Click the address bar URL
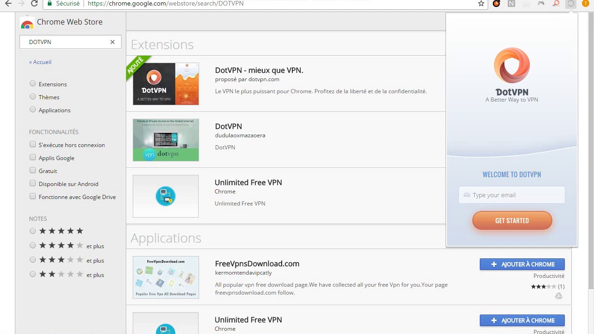This screenshot has width=594, height=334. [166, 3]
